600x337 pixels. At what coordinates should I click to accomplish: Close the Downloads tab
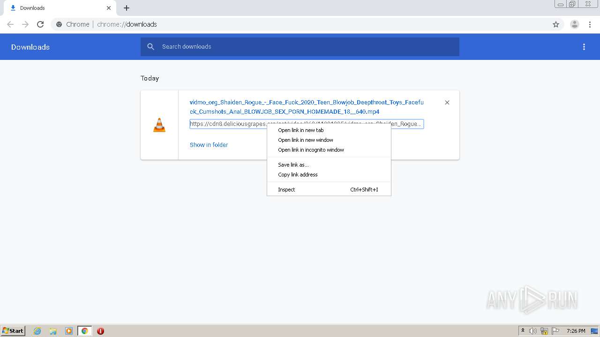coord(109,8)
